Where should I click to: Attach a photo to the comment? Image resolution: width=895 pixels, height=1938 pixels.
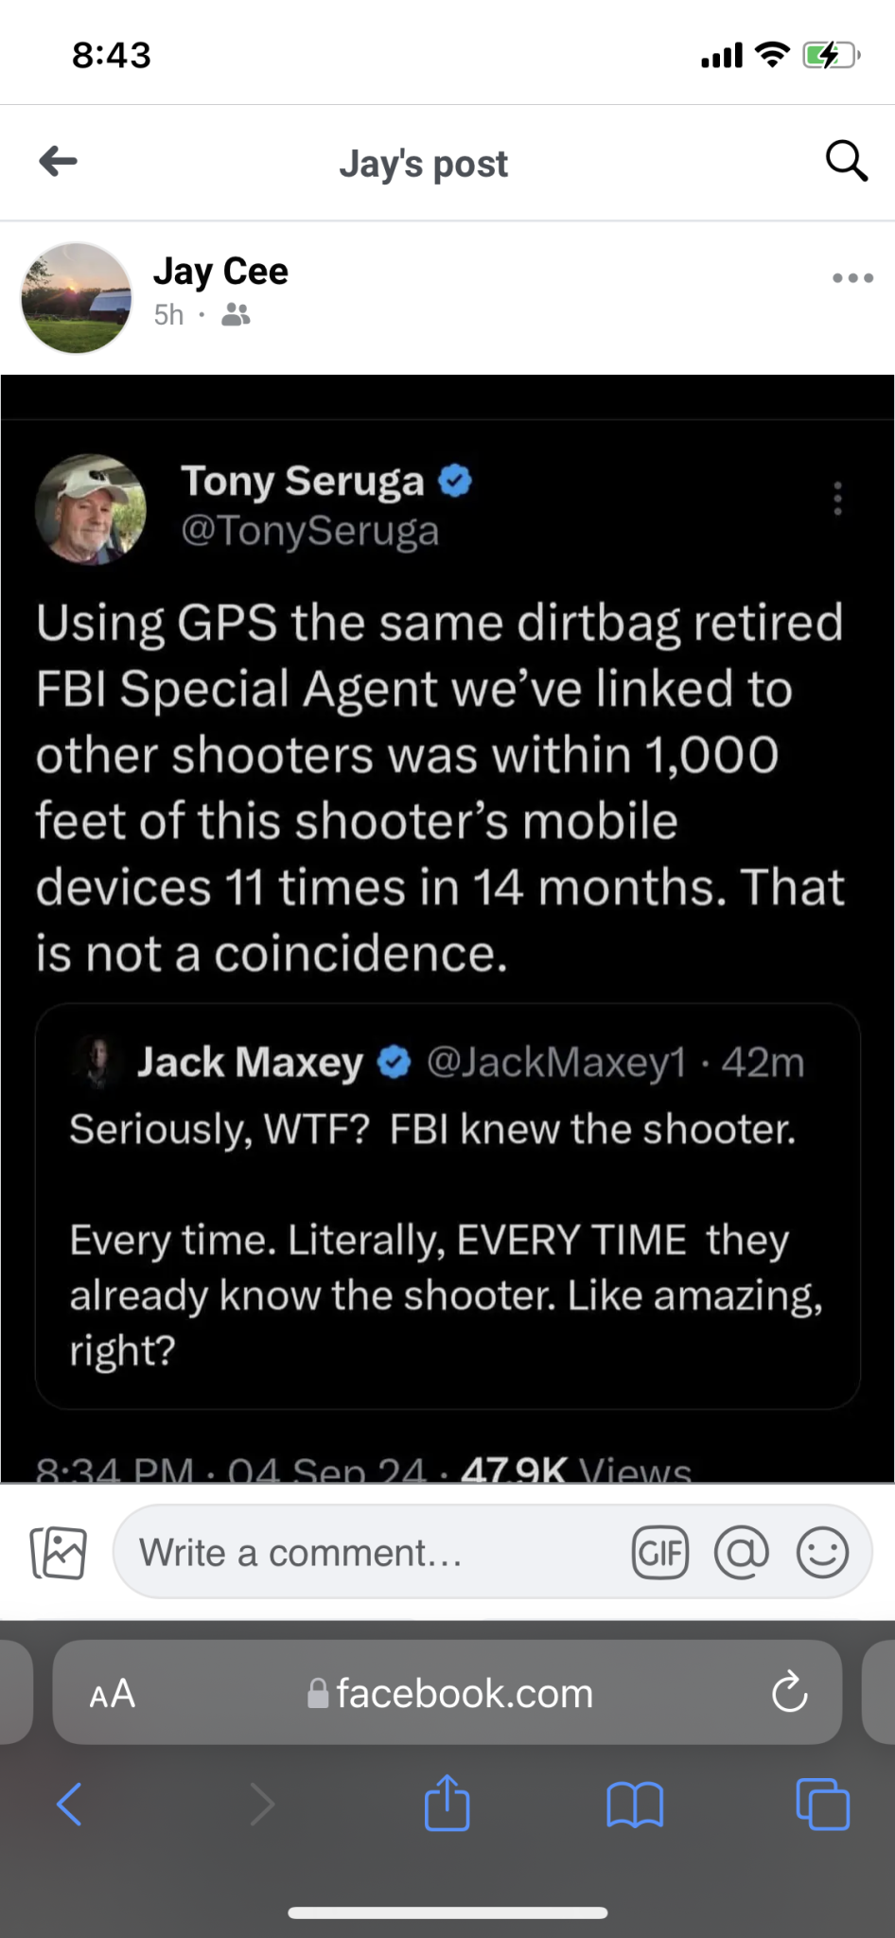[x=59, y=1553]
